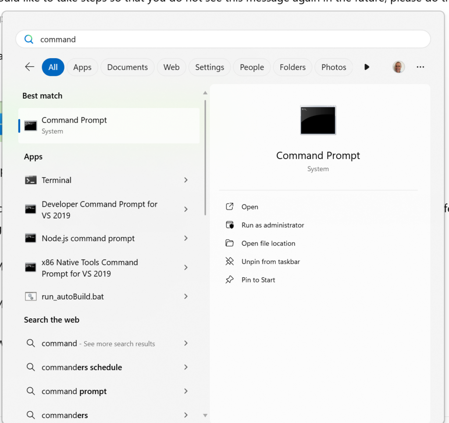The height and width of the screenshot is (423, 449).
Task: Click Developer Command Prompt VS 2019 icon
Action: (30, 209)
